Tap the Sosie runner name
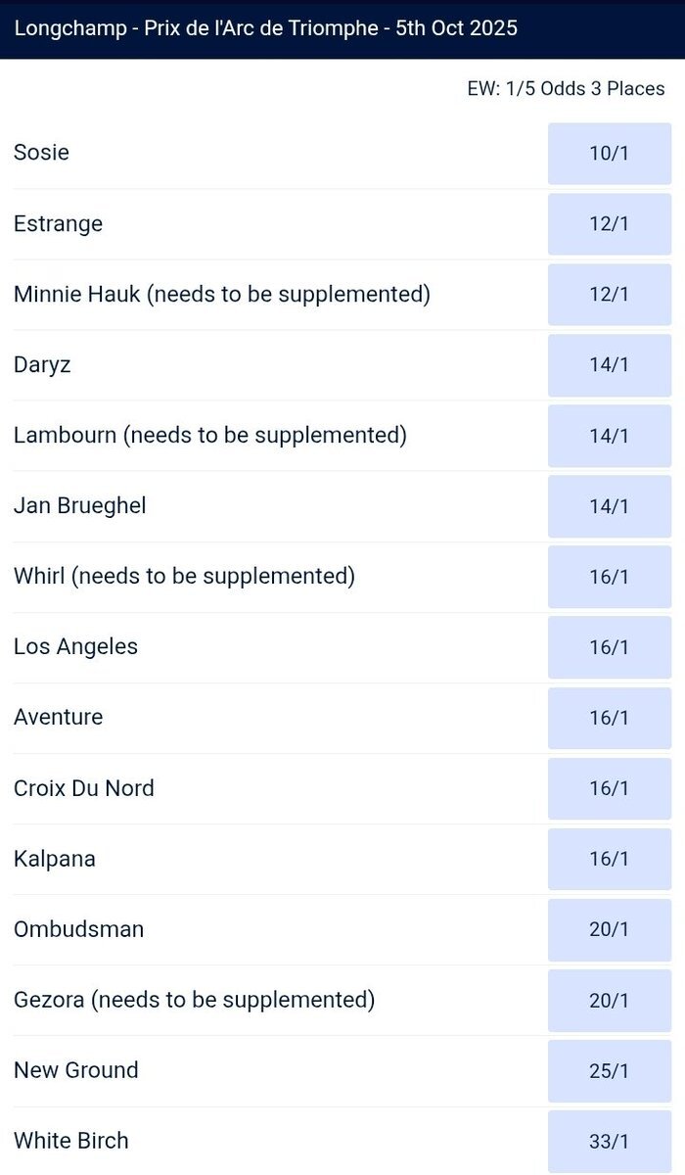Image resolution: width=685 pixels, height=1175 pixels. 41,153
